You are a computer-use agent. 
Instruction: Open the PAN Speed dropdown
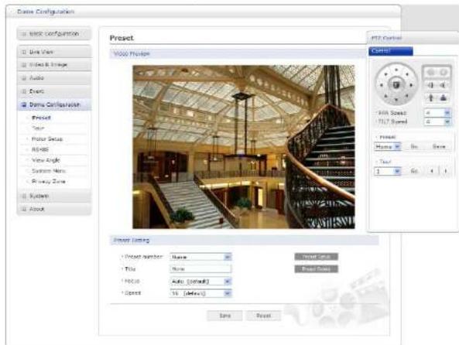pyautogui.click(x=437, y=113)
